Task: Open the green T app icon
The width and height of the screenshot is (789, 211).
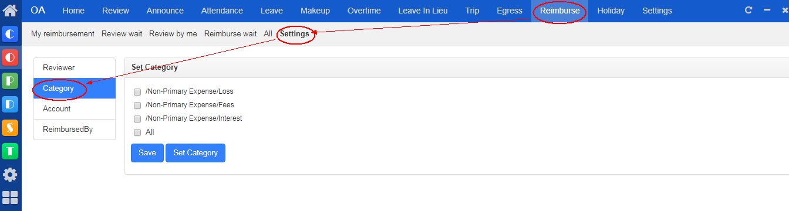Action: [x=11, y=151]
